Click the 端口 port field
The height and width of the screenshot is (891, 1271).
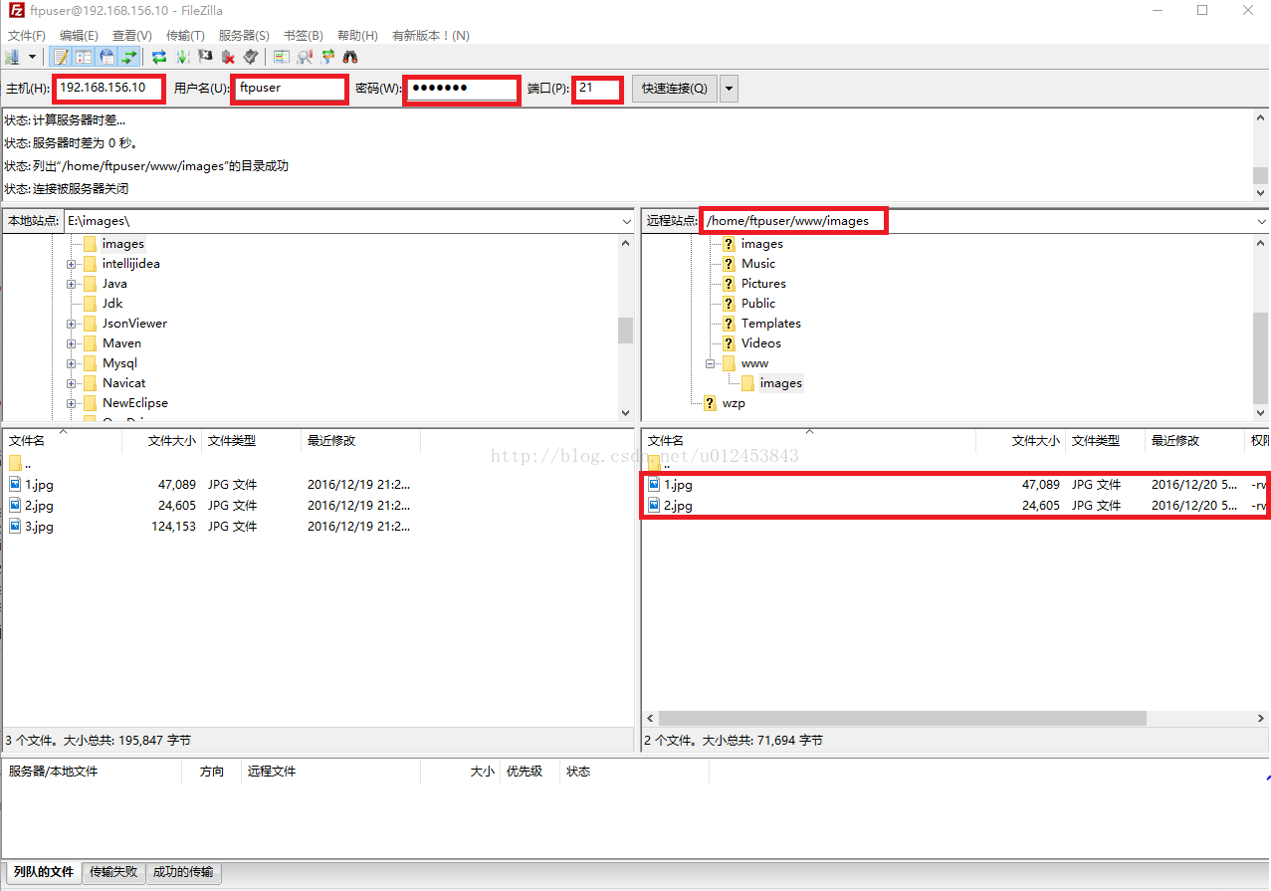[x=598, y=88]
